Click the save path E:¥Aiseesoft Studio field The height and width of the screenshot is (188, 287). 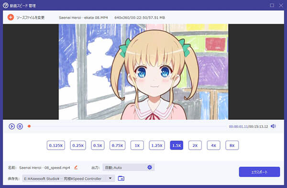point(68,178)
